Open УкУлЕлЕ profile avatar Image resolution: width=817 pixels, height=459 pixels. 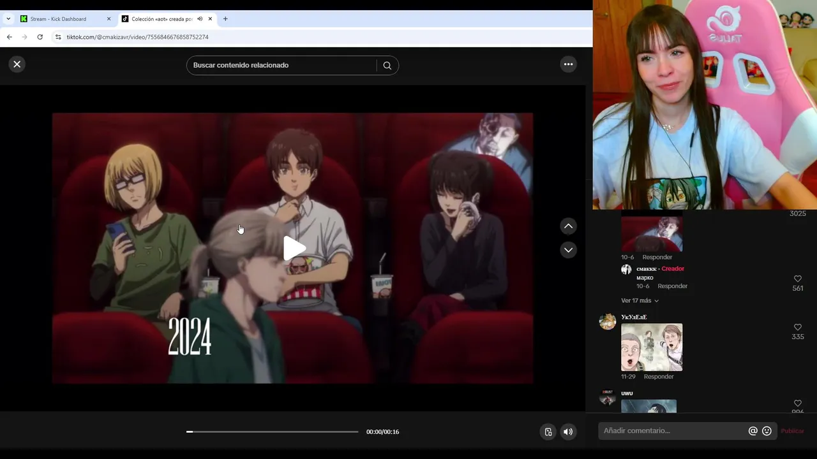point(608,321)
